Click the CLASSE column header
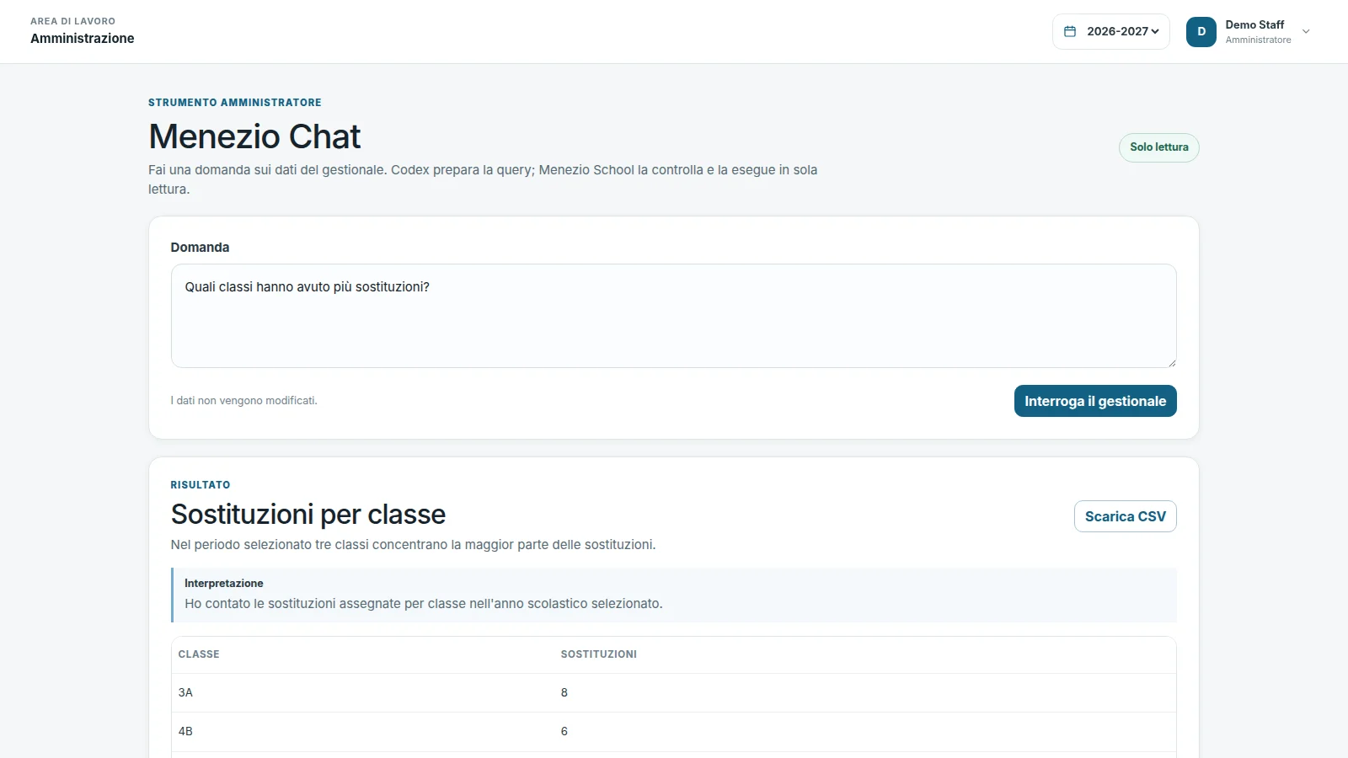 tap(199, 654)
